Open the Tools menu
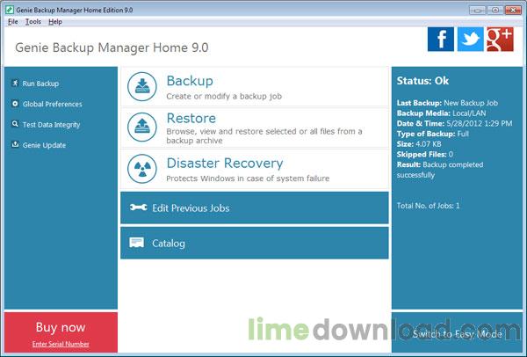Screen dimensions: 527x357 33,22
